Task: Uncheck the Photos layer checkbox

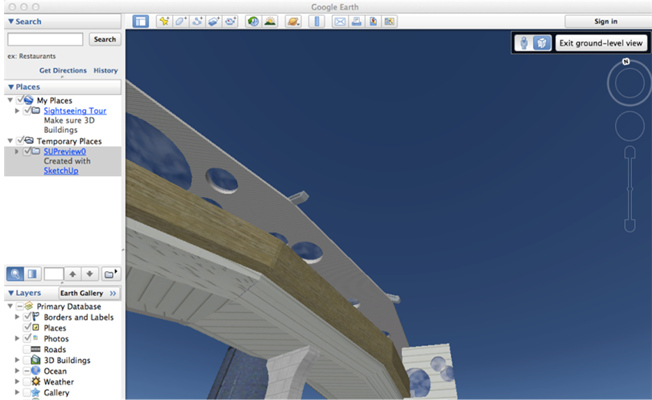Action: point(28,339)
